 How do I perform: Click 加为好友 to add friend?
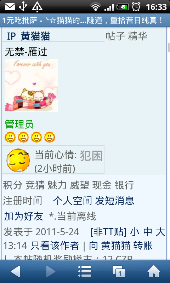(23, 216)
